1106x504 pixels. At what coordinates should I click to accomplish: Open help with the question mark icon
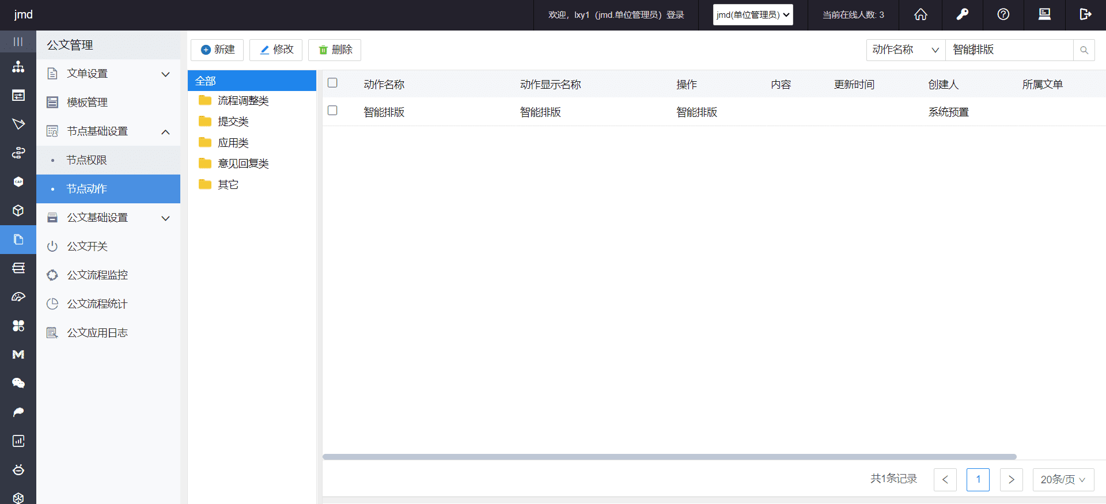point(1003,15)
